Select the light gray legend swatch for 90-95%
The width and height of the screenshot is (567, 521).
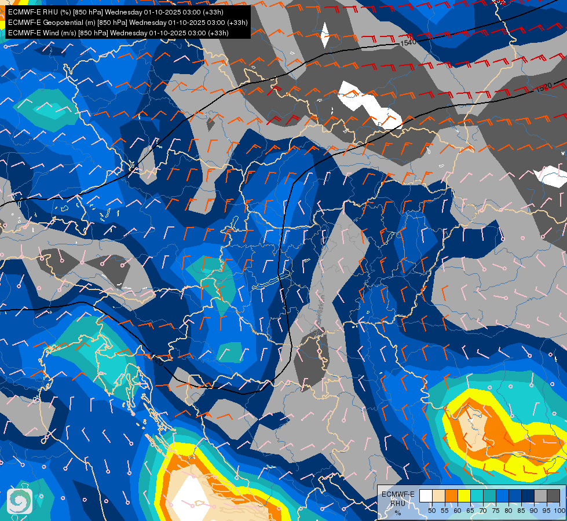[x=540, y=496]
